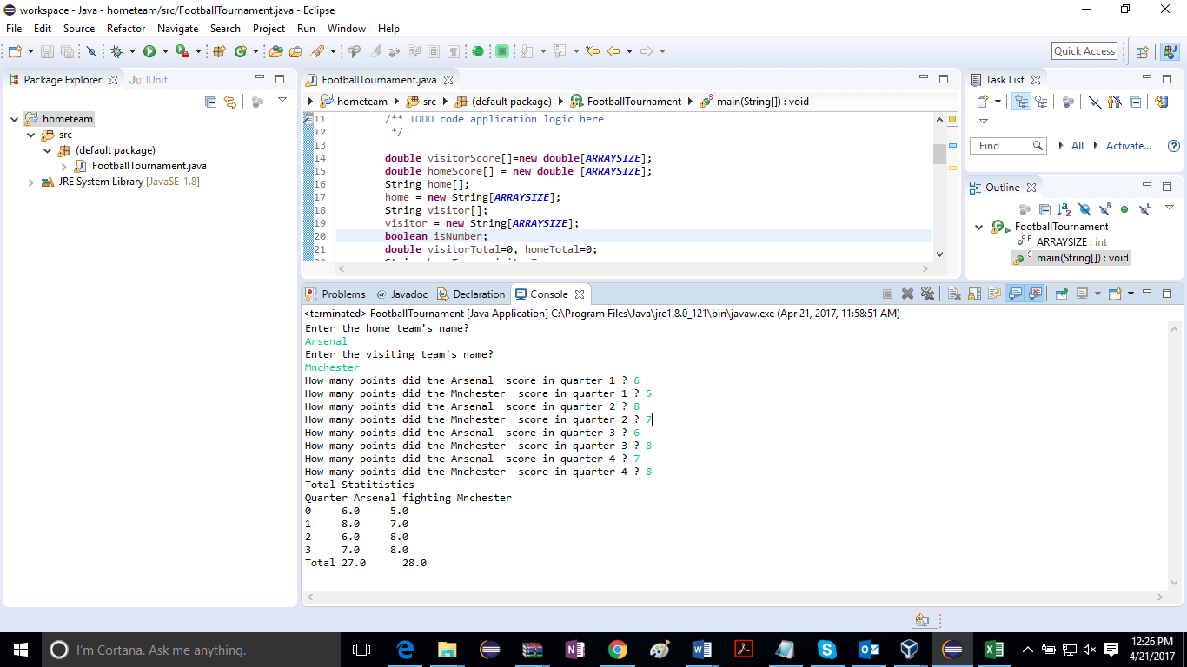Click the New Task icon in Task List
The width and height of the screenshot is (1187, 667).
pyautogui.click(x=984, y=102)
